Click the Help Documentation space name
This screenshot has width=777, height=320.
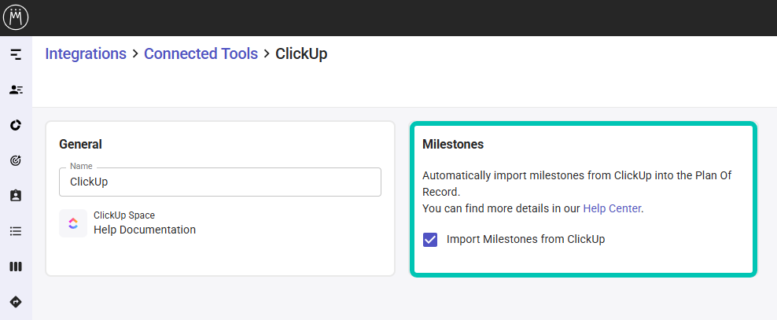click(145, 230)
